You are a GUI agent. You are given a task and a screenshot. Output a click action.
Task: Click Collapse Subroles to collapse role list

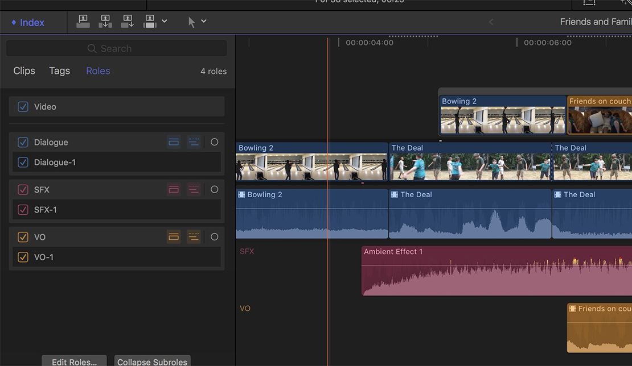pyautogui.click(x=152, y=361)
